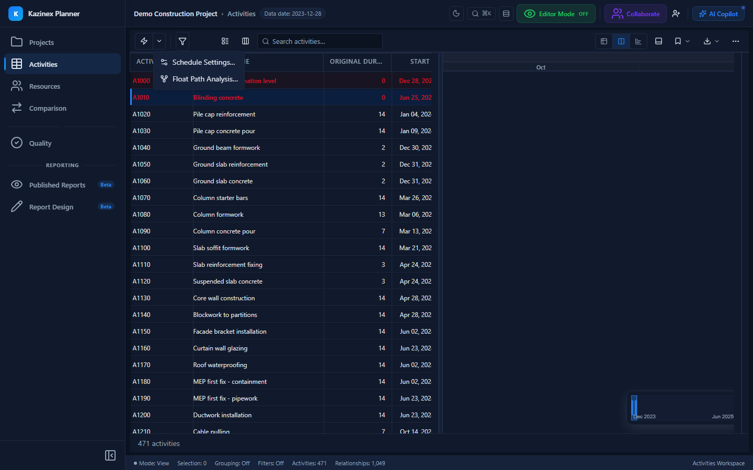Click the Data date 2023-12-28 badge
The height and width of the screenshot is (470, 753).
[x=293, y=14]
